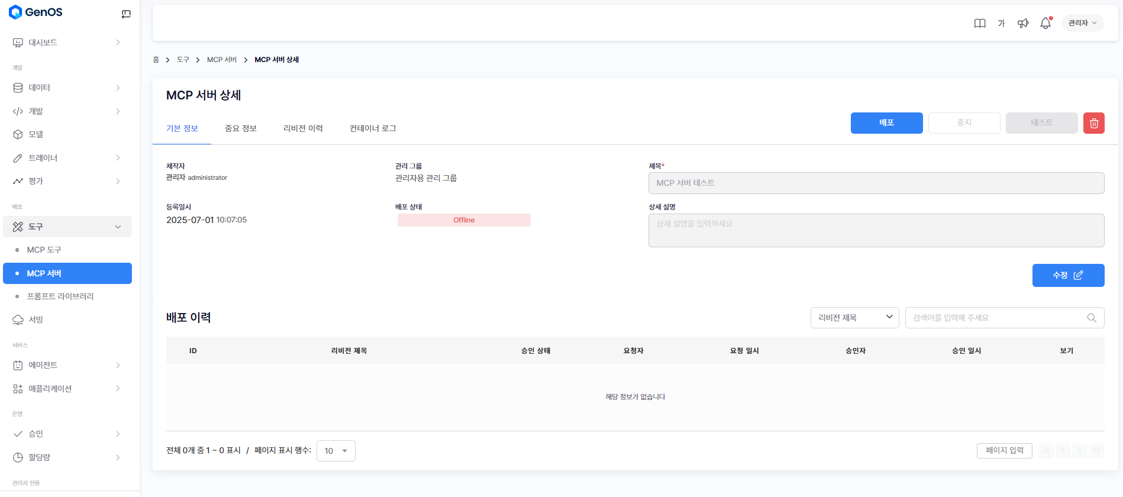
Task: Open the 리비전 제목 filter dropdown
Action: pos(854,318)
